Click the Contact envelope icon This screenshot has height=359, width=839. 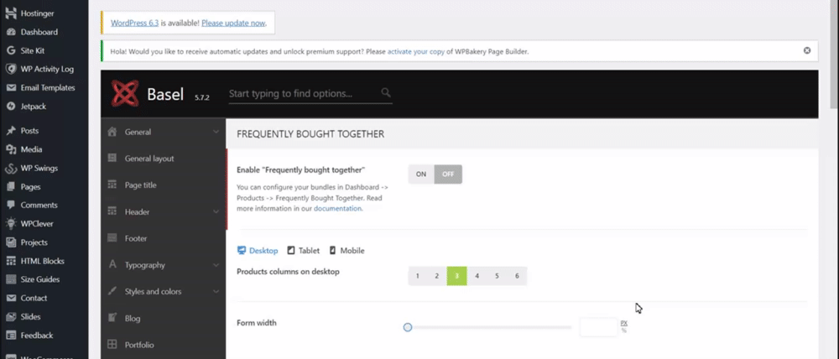10,298
